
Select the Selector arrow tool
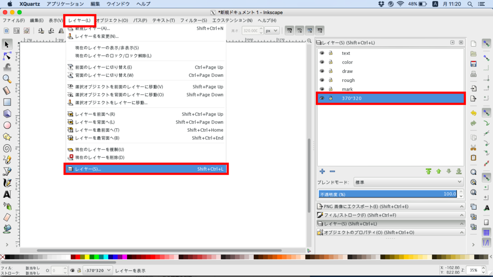7,44
